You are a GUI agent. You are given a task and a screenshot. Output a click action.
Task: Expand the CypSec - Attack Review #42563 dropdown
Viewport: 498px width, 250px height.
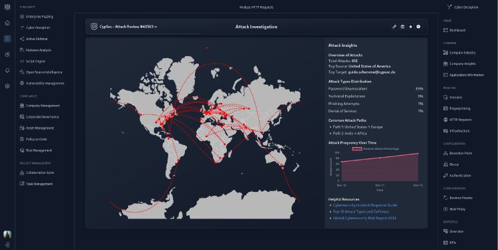point(128,27)
